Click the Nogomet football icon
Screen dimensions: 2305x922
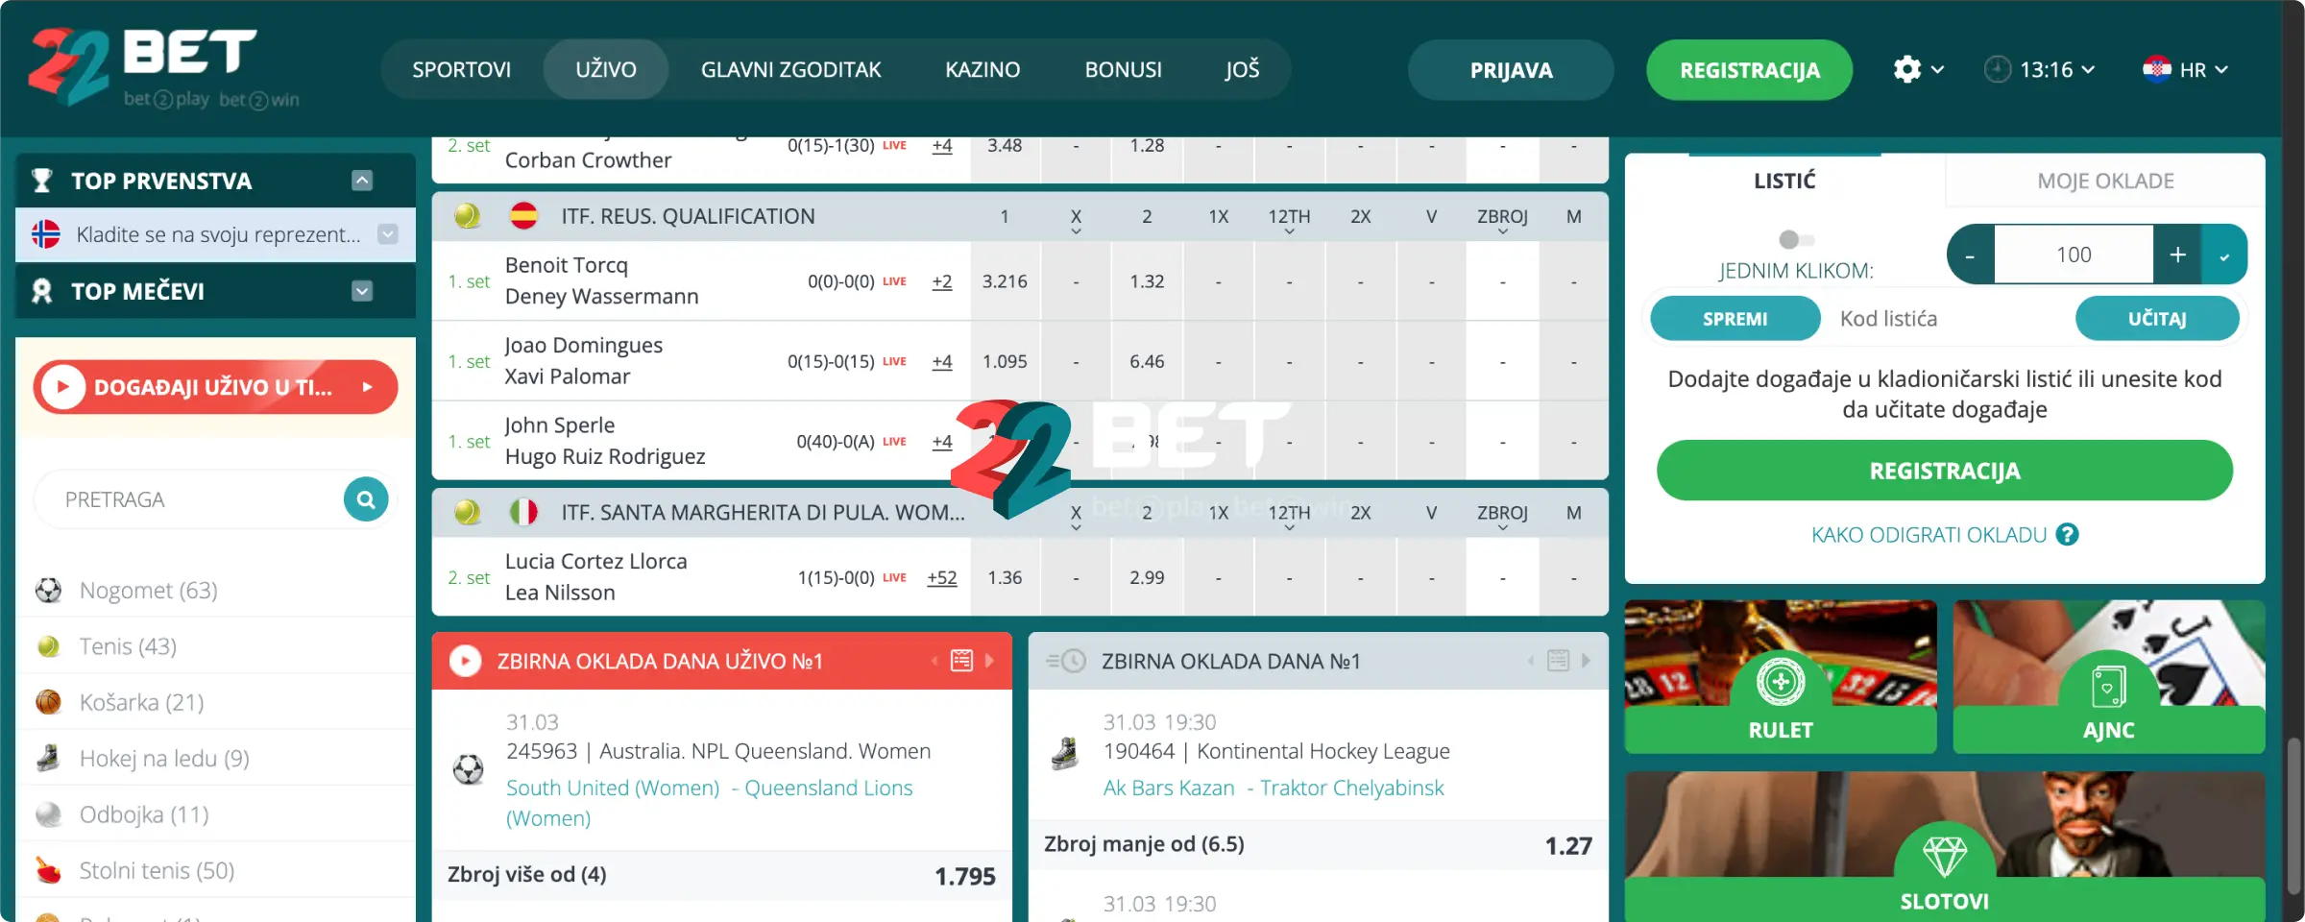pos(48,590)
